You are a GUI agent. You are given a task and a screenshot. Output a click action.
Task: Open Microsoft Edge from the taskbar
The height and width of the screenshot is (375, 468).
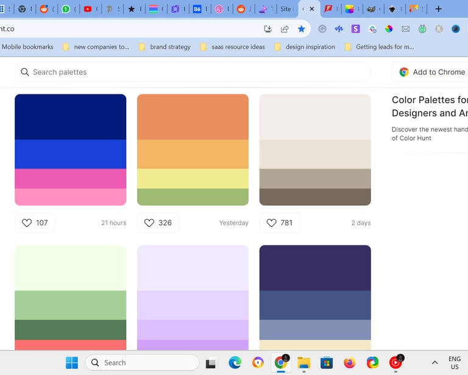(x=235, y=363)
